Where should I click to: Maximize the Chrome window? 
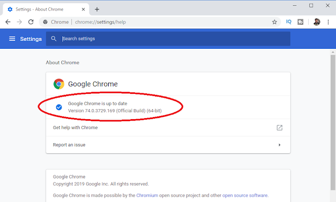(311, 5)
